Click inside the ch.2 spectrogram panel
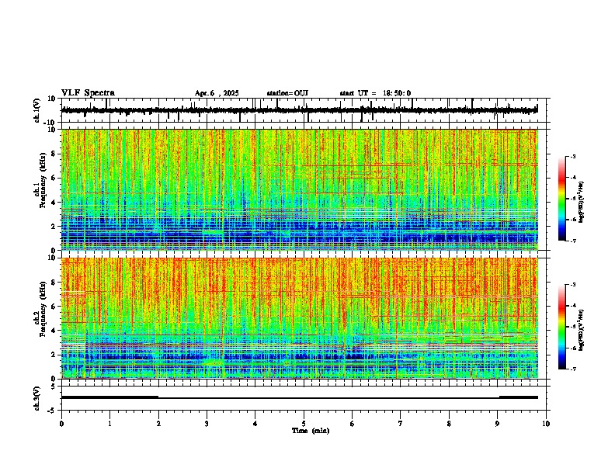Screen dimensions: 615x475 tap(300, 318)
